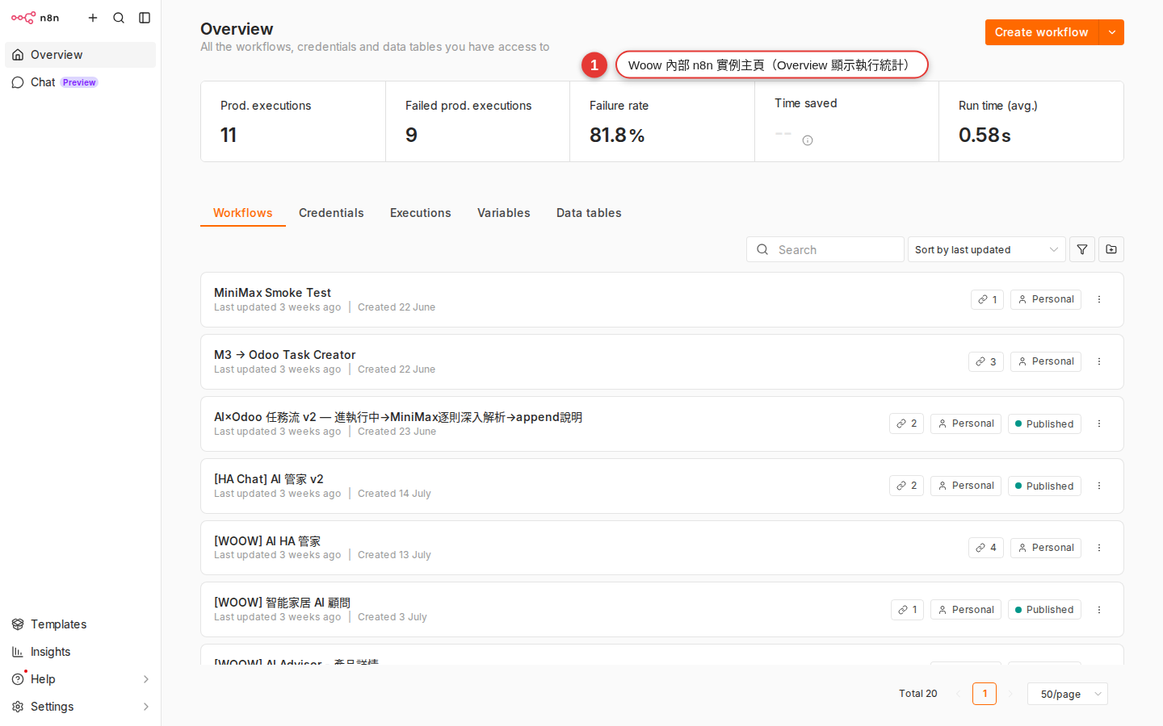The image size is (1163, 726).
Task: Open actions menu for MiniMax Smoke Test
Action: [1099, 299]
